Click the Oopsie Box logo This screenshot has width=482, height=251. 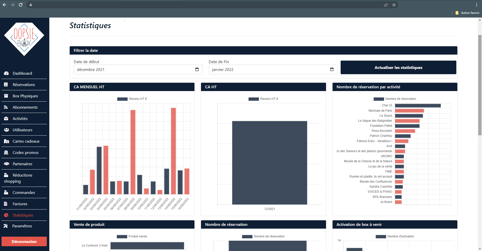pos(24,39)
